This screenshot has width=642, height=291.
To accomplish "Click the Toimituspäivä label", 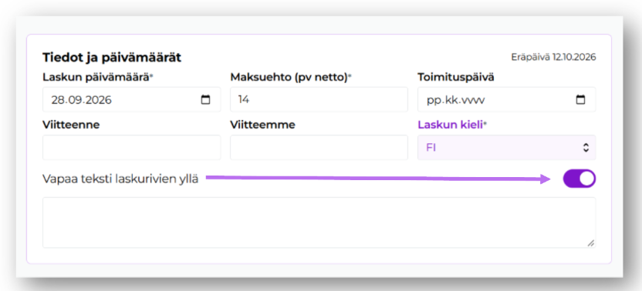I will point(456,77).
